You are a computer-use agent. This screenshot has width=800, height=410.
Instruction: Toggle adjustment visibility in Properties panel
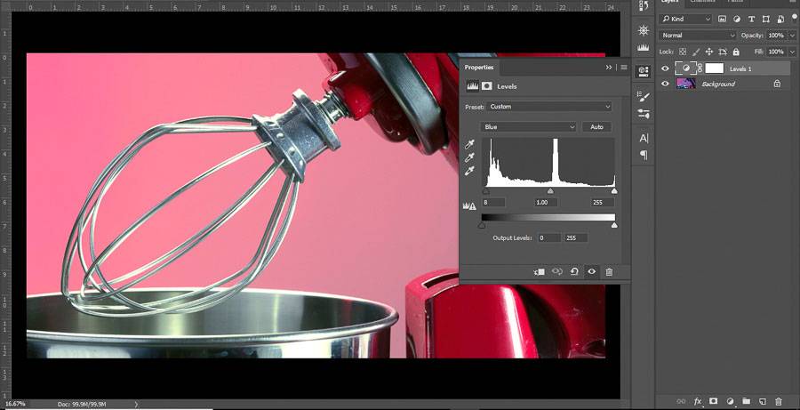coord(591,271)
